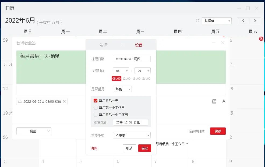Go to previous month with left arrow
This screenshot has width=265, height=167.
243,20
